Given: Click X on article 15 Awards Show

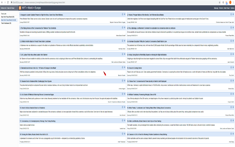Looking at the screenshot, I should point(124,107).
